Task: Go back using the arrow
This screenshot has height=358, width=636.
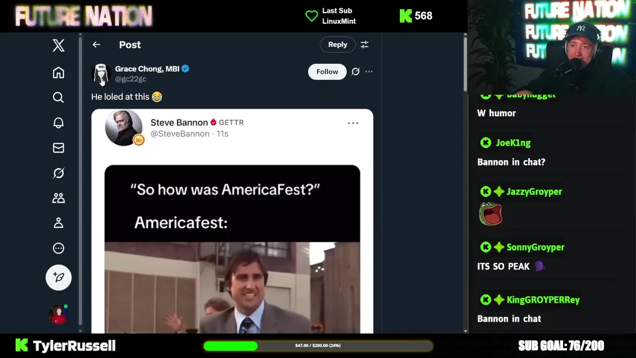Action: click(96, 45)
